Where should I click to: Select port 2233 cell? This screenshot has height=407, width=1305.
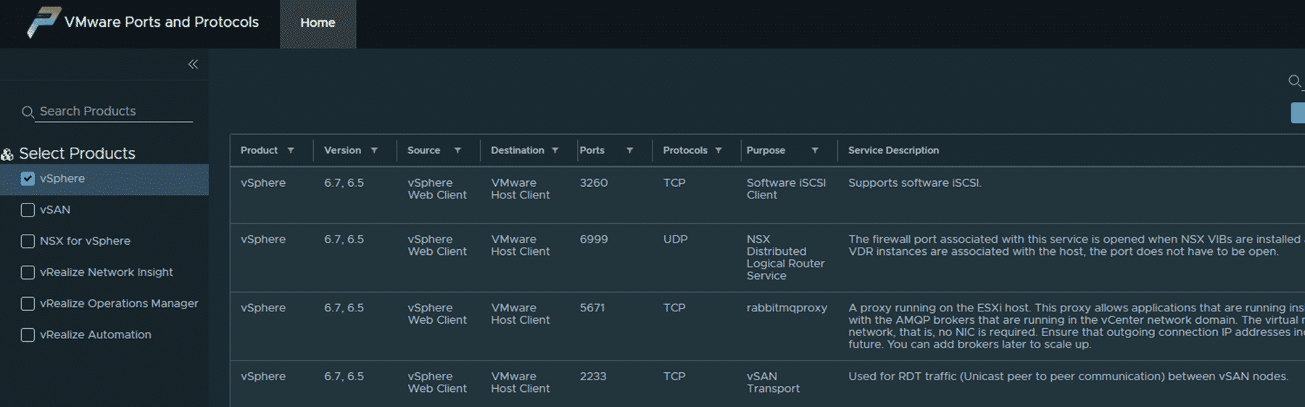[593, 377]
